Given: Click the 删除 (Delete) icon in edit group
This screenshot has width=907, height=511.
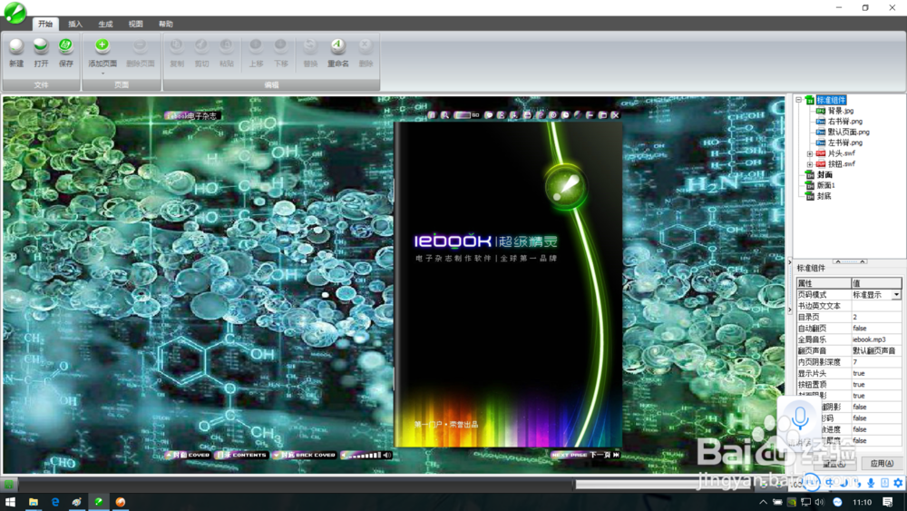Looking at the screenshot, I should pyautogui.click(x=365, y=45).
